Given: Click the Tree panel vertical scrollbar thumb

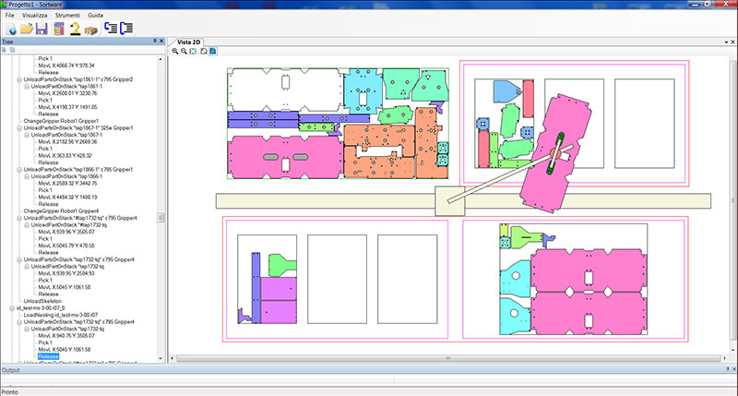Looking at the screenshot, I should pyautogui.click(x=161, y=218).
